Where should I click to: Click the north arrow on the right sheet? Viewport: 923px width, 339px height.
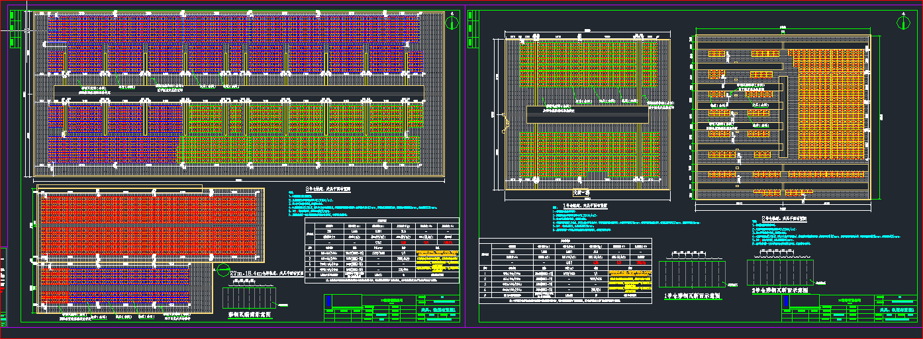[x=903, y=23]
